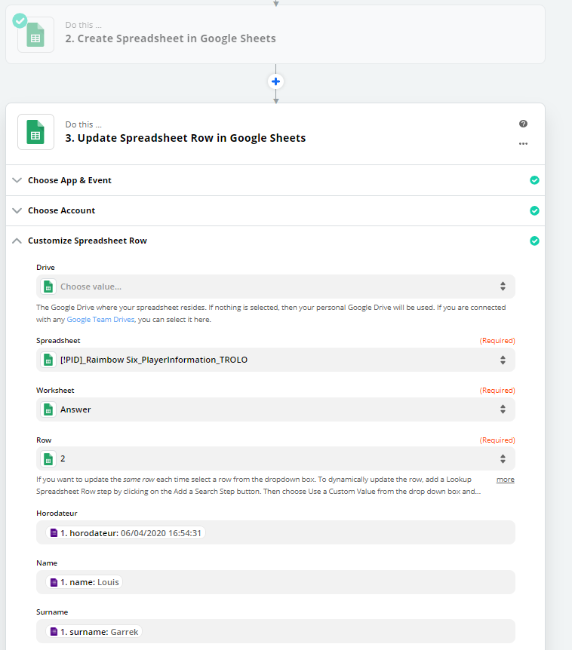Open the Drive dropdown
The image size is (572, 650).
(x=275, y=287)
